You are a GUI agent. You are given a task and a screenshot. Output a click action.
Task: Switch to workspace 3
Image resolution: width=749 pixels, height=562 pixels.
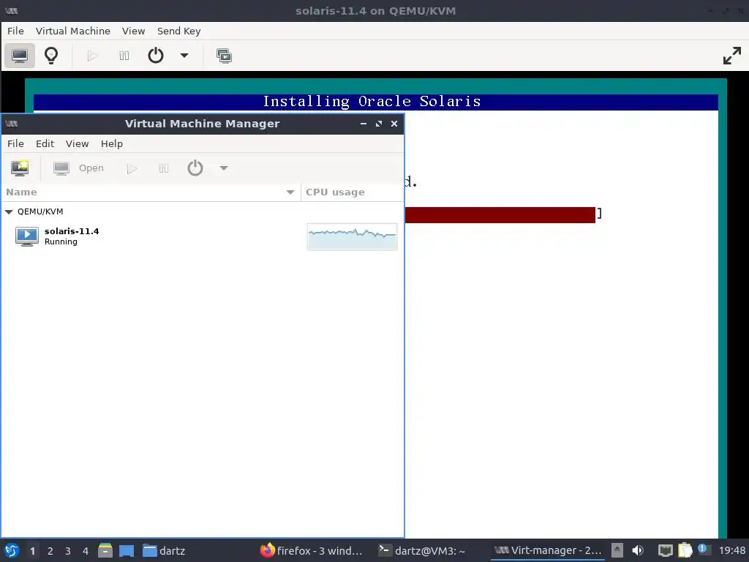68,551
